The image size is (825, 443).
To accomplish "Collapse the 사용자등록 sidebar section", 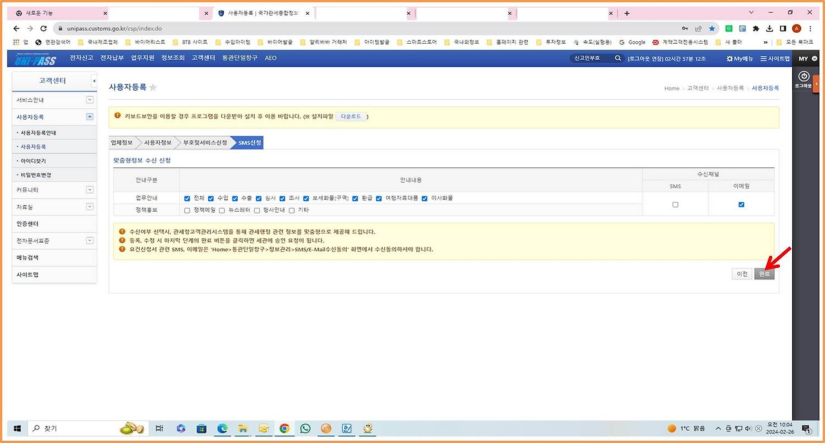I will (x=90, y=117).
